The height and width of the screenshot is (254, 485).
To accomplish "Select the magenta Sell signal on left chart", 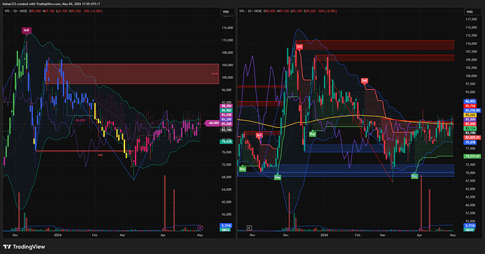I will click(26, 30).
